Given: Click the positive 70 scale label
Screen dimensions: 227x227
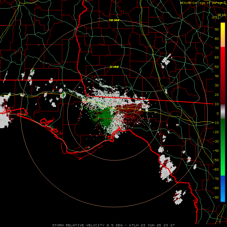Looking at the screenshot, I should [217, 48].
